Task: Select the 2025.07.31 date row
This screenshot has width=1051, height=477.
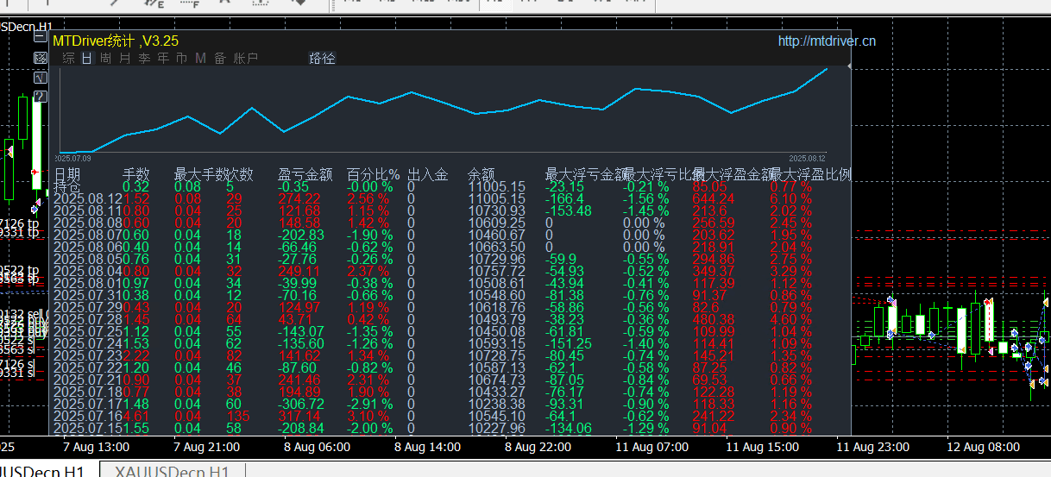Action: coord(87,295)
